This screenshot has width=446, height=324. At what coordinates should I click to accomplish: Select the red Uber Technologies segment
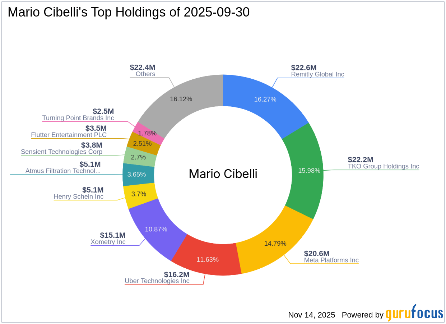pyautogui.click(x=207, y=259)
